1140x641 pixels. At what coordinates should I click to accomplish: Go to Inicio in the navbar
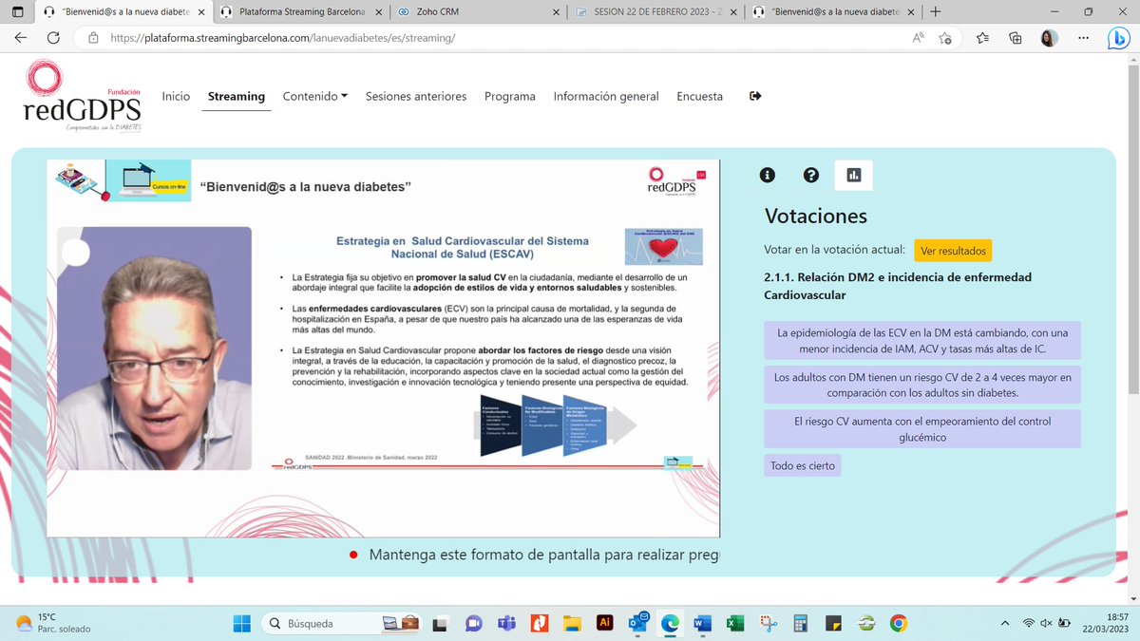tap(176, 96)
